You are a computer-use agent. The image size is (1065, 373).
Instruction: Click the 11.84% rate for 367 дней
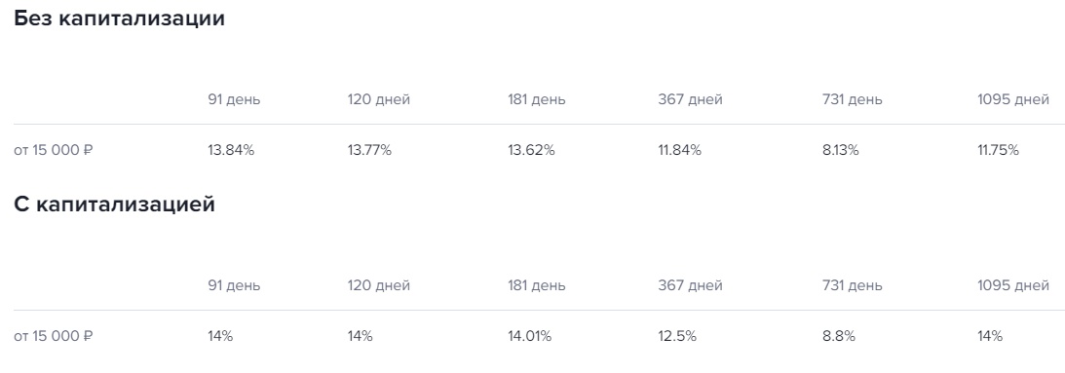[x=679, y=150]
